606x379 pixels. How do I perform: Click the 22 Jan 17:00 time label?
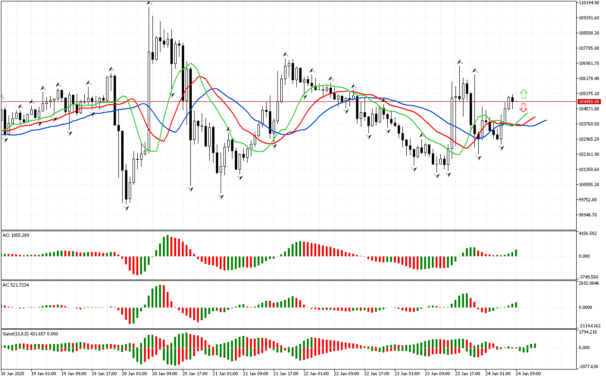point(376,374)
